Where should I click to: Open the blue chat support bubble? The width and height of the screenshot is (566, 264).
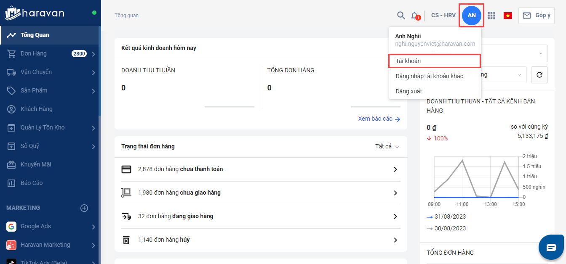(551, 247)
